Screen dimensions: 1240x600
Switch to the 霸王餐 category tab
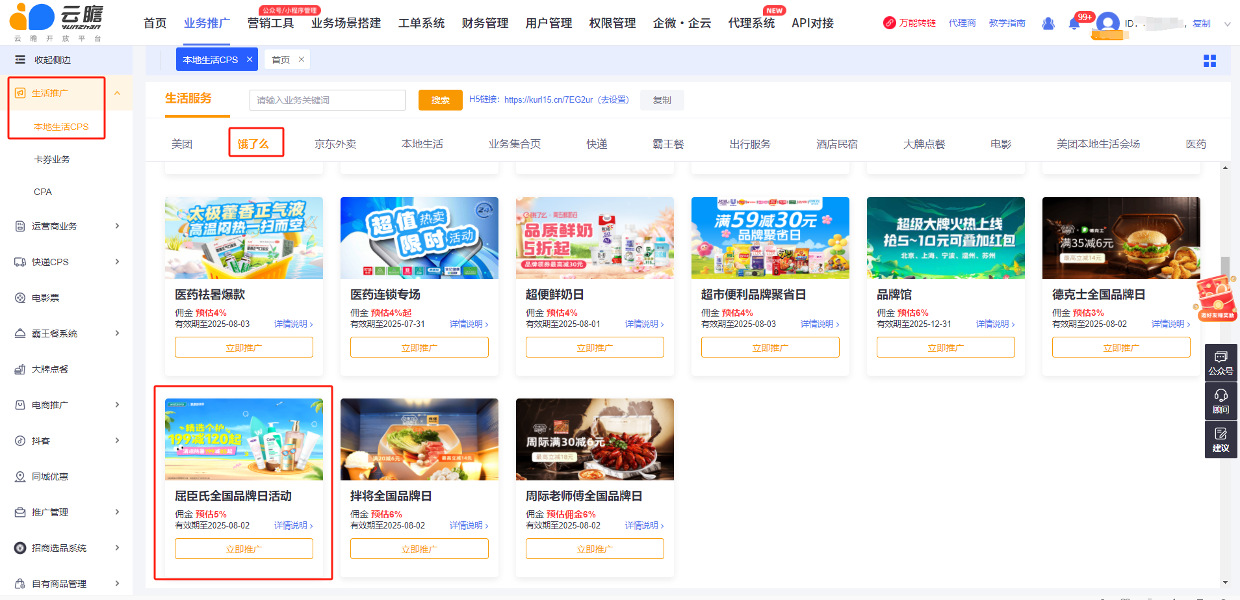pyautogui.click(x=668, y=144)
